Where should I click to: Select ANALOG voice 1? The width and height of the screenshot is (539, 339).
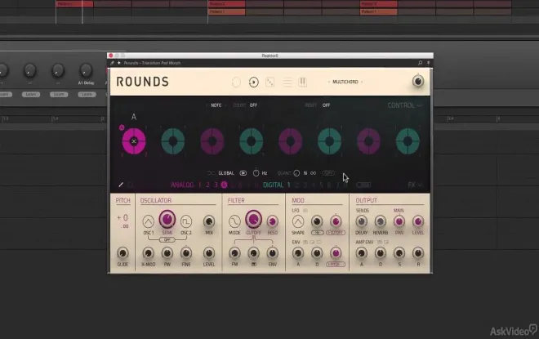coord(200,185)
